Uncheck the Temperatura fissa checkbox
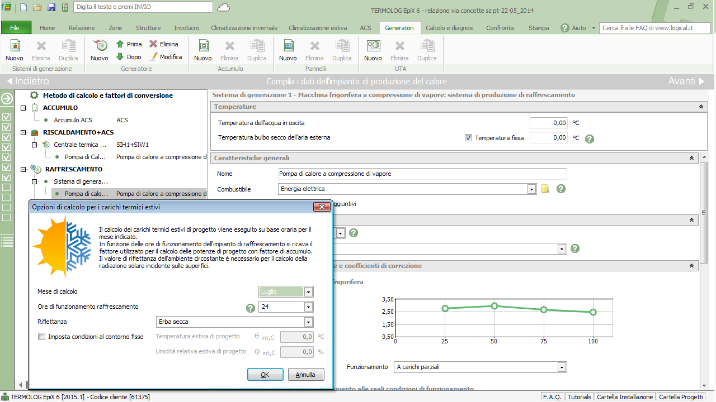This screenshot has width=716, height=402. [469, 138]
